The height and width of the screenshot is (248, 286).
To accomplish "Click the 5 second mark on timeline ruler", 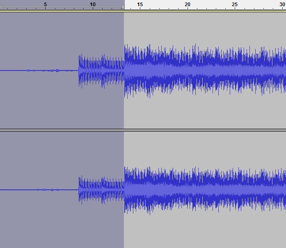I will [45, 5].
